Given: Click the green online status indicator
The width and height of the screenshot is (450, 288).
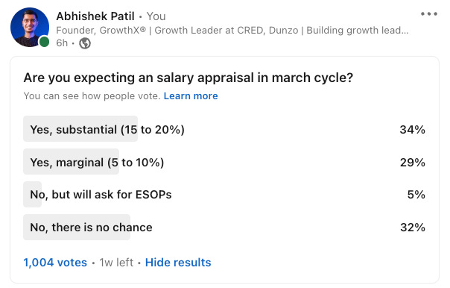Looking at the screenshot, I should pyautogui.click(x=44, y=41).
